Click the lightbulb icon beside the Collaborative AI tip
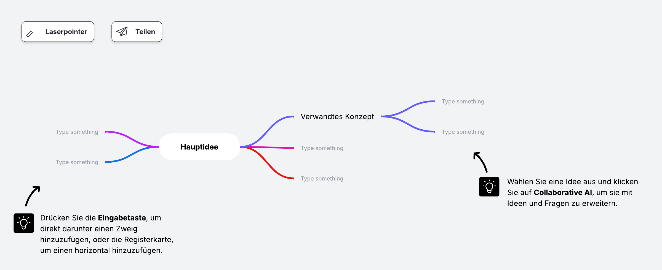662x270 pixels. click(489, 187)
